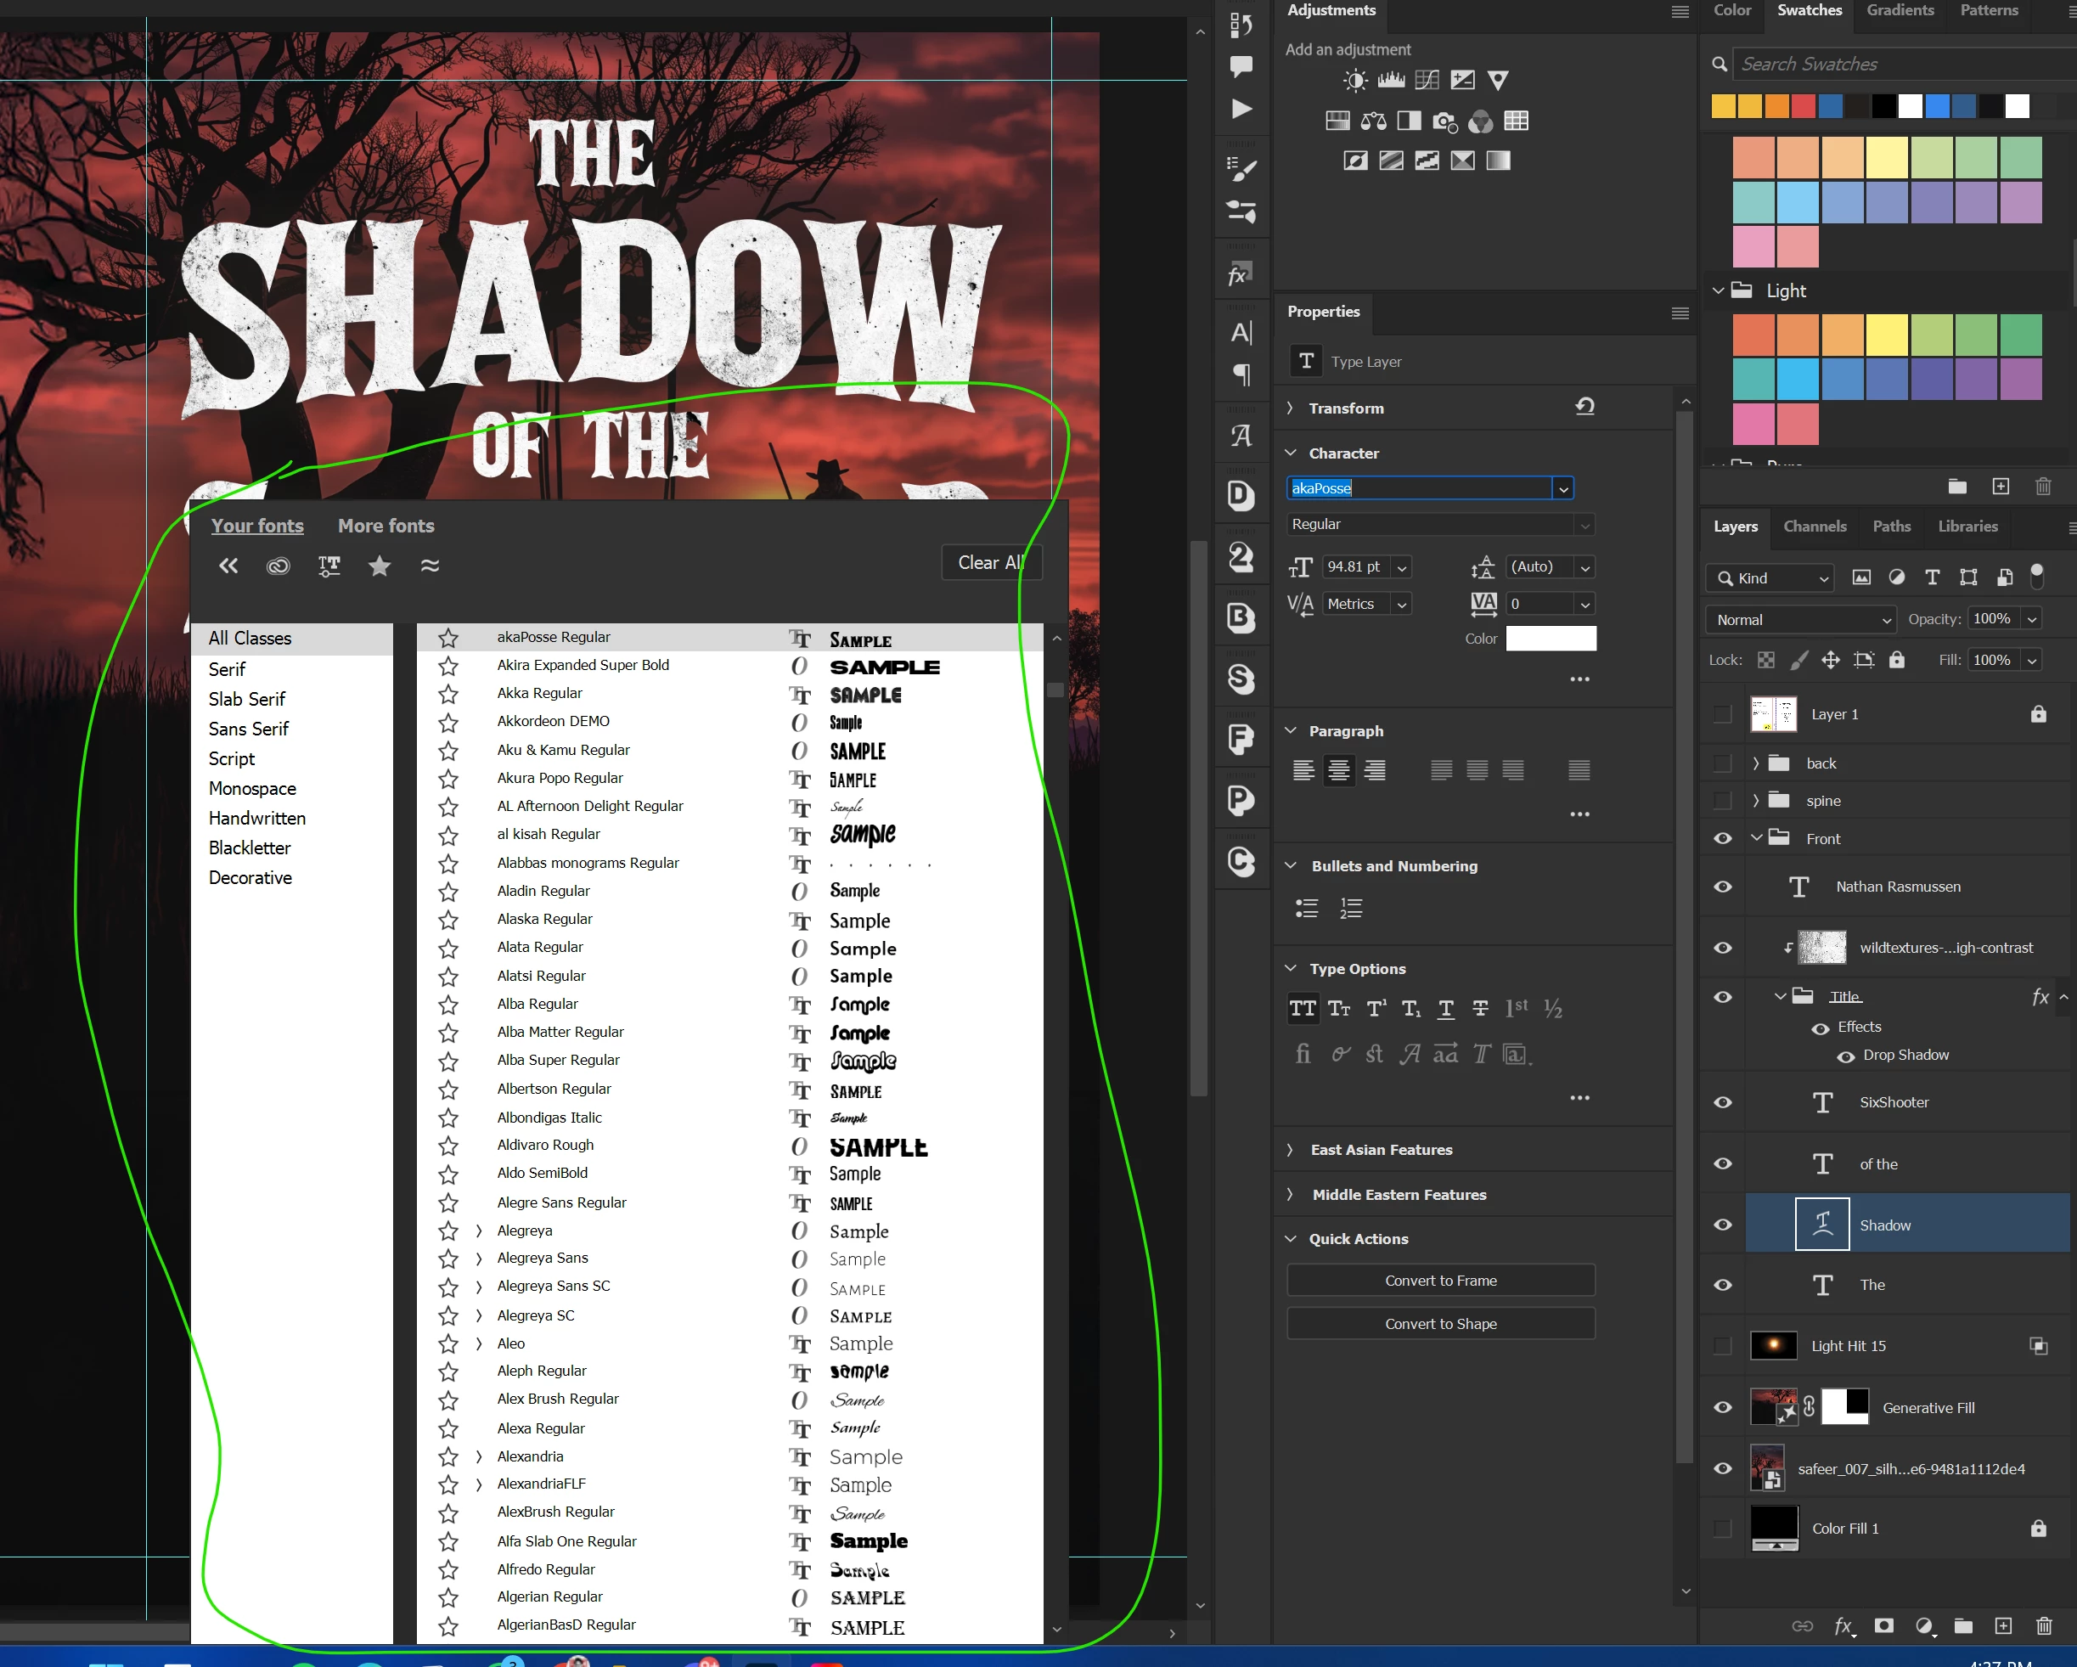Center align paragraph text

pos(1339,770)
